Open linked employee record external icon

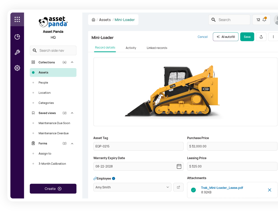click(x=178, y=187)
